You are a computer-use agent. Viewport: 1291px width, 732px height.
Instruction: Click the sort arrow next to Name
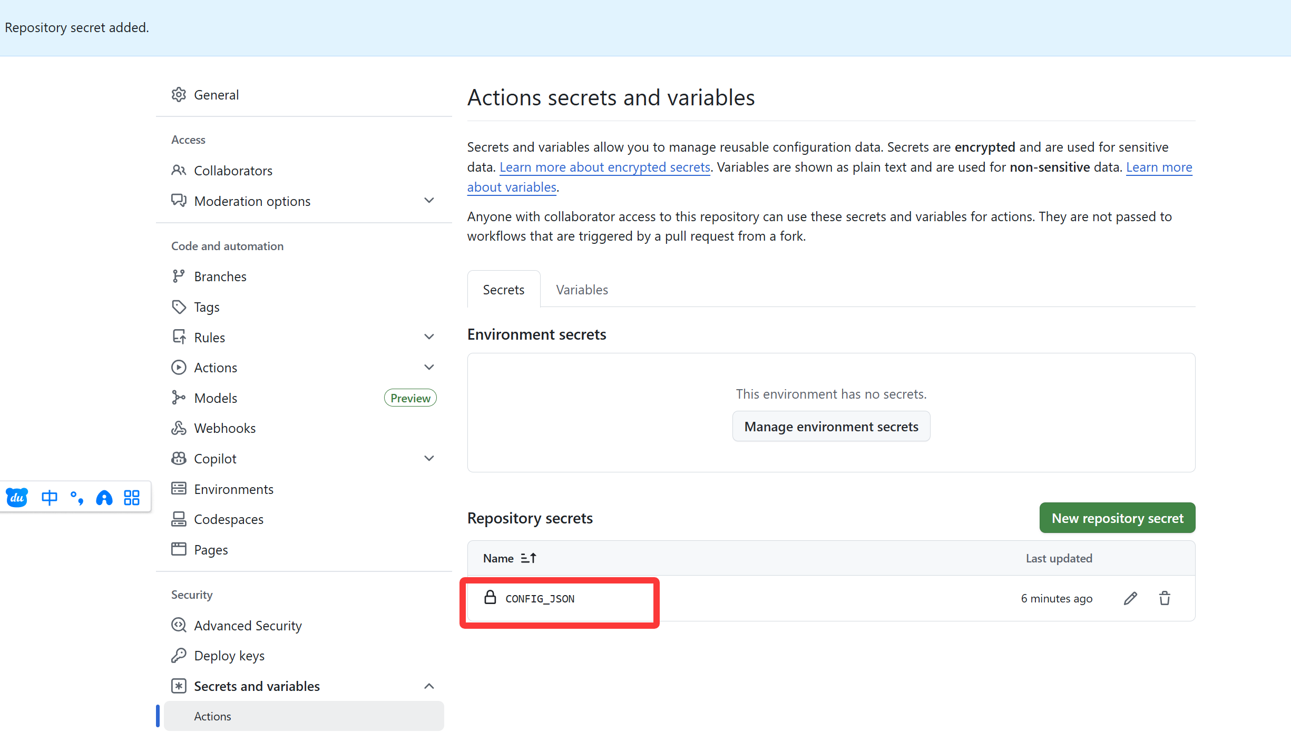528,558
